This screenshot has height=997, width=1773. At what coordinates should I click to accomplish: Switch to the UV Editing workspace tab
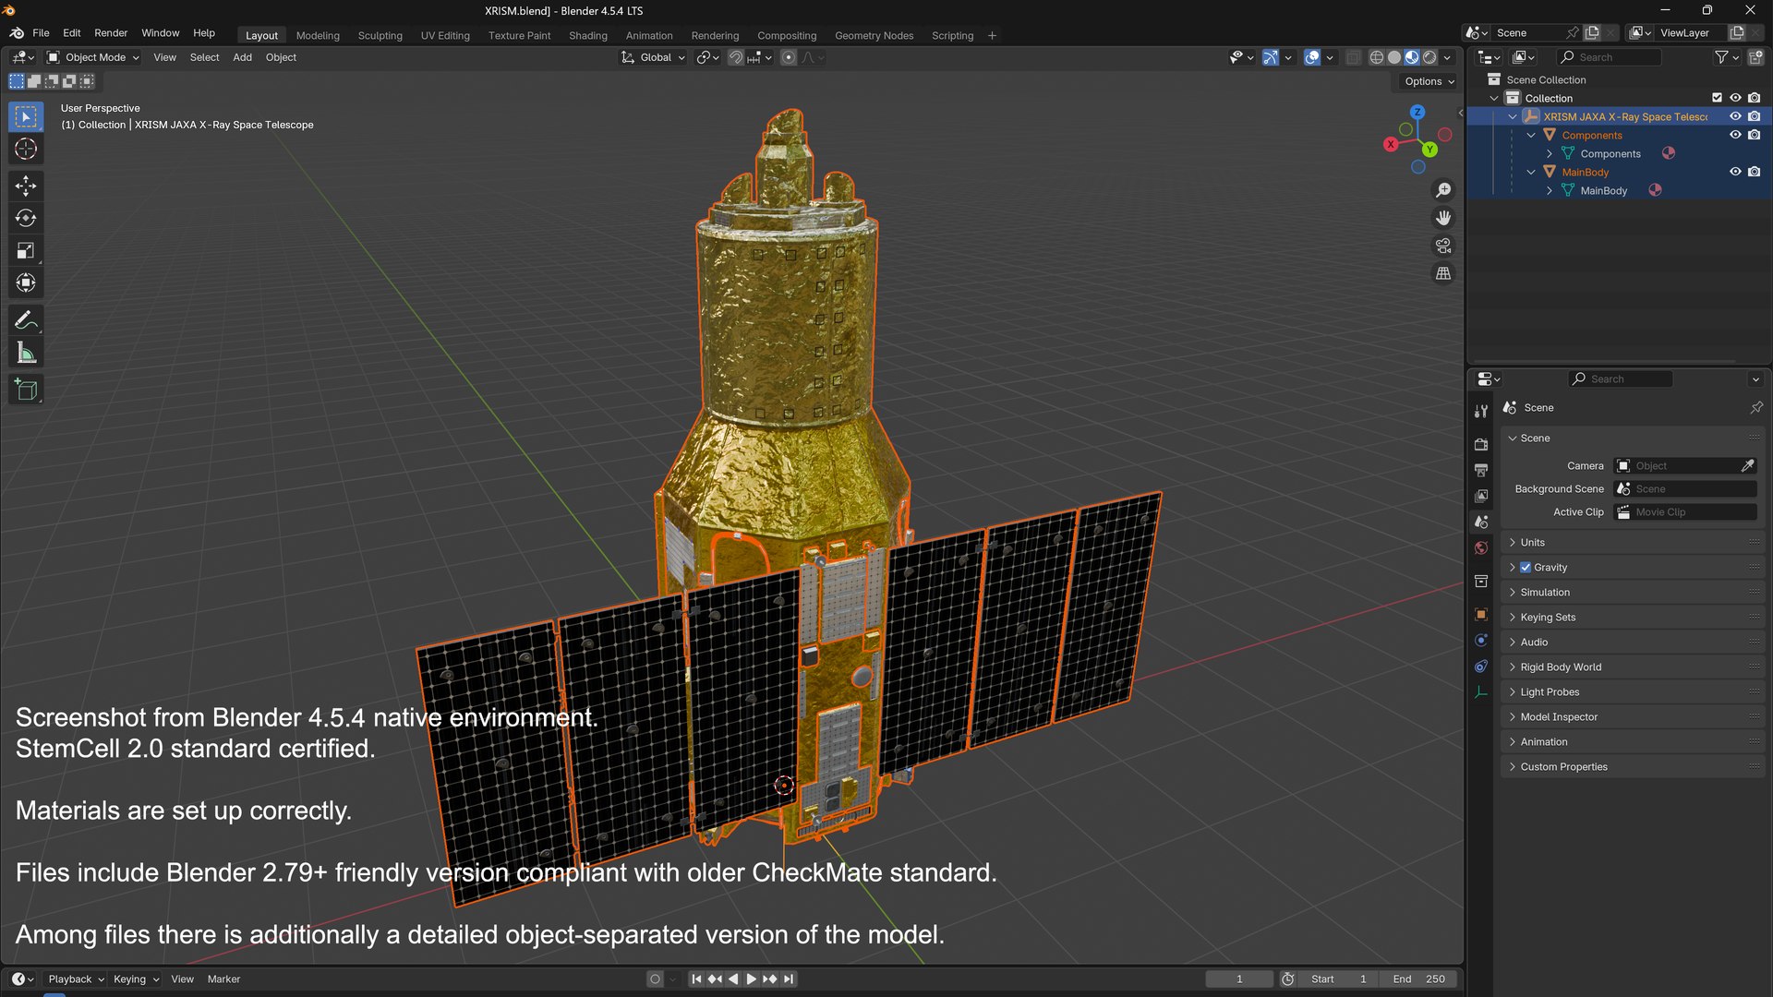445,36
